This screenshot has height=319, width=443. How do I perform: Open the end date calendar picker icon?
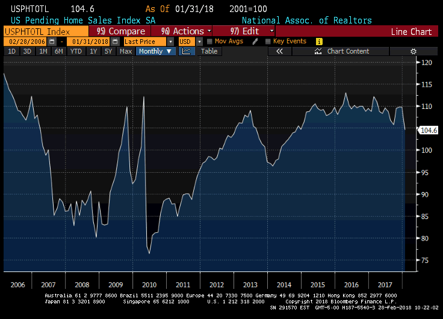click(x=115, y=42)
